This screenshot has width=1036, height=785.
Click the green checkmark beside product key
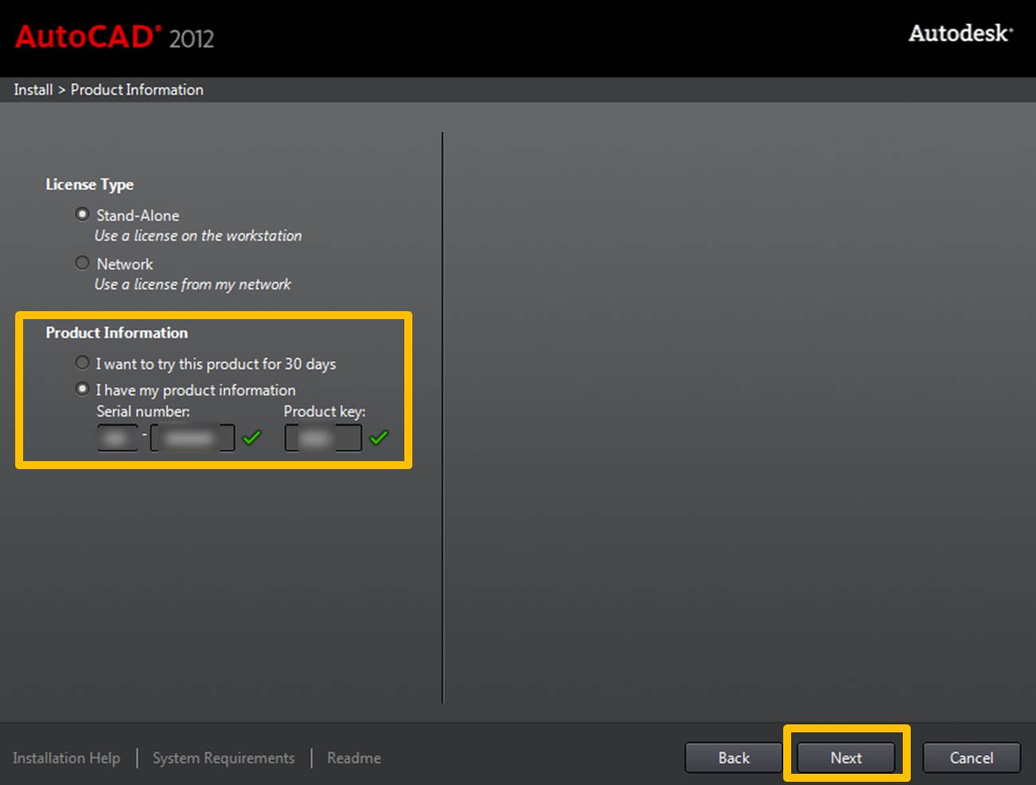[380, 437]
